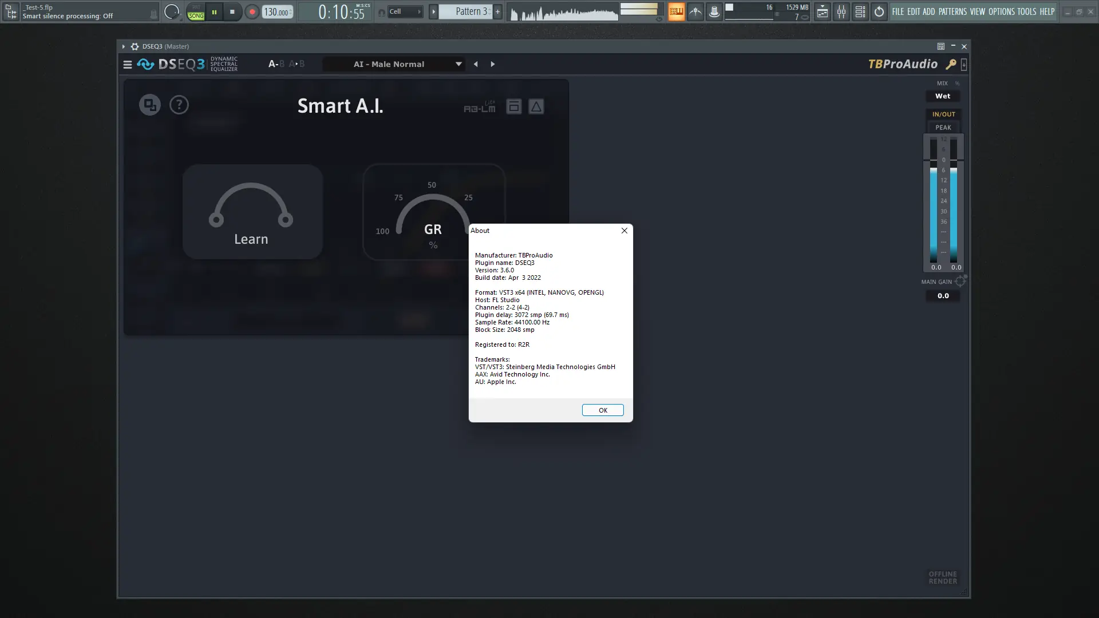This screenshot has width=1099, height=618.
Task: Click the plugin preset gear icon on DSEQ3 titlebar
Action: (135, 46)
